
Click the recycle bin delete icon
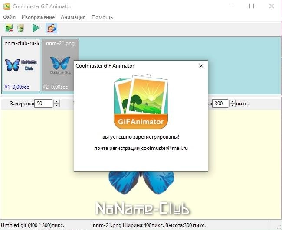pyautogui.click(x=21, y=28)
